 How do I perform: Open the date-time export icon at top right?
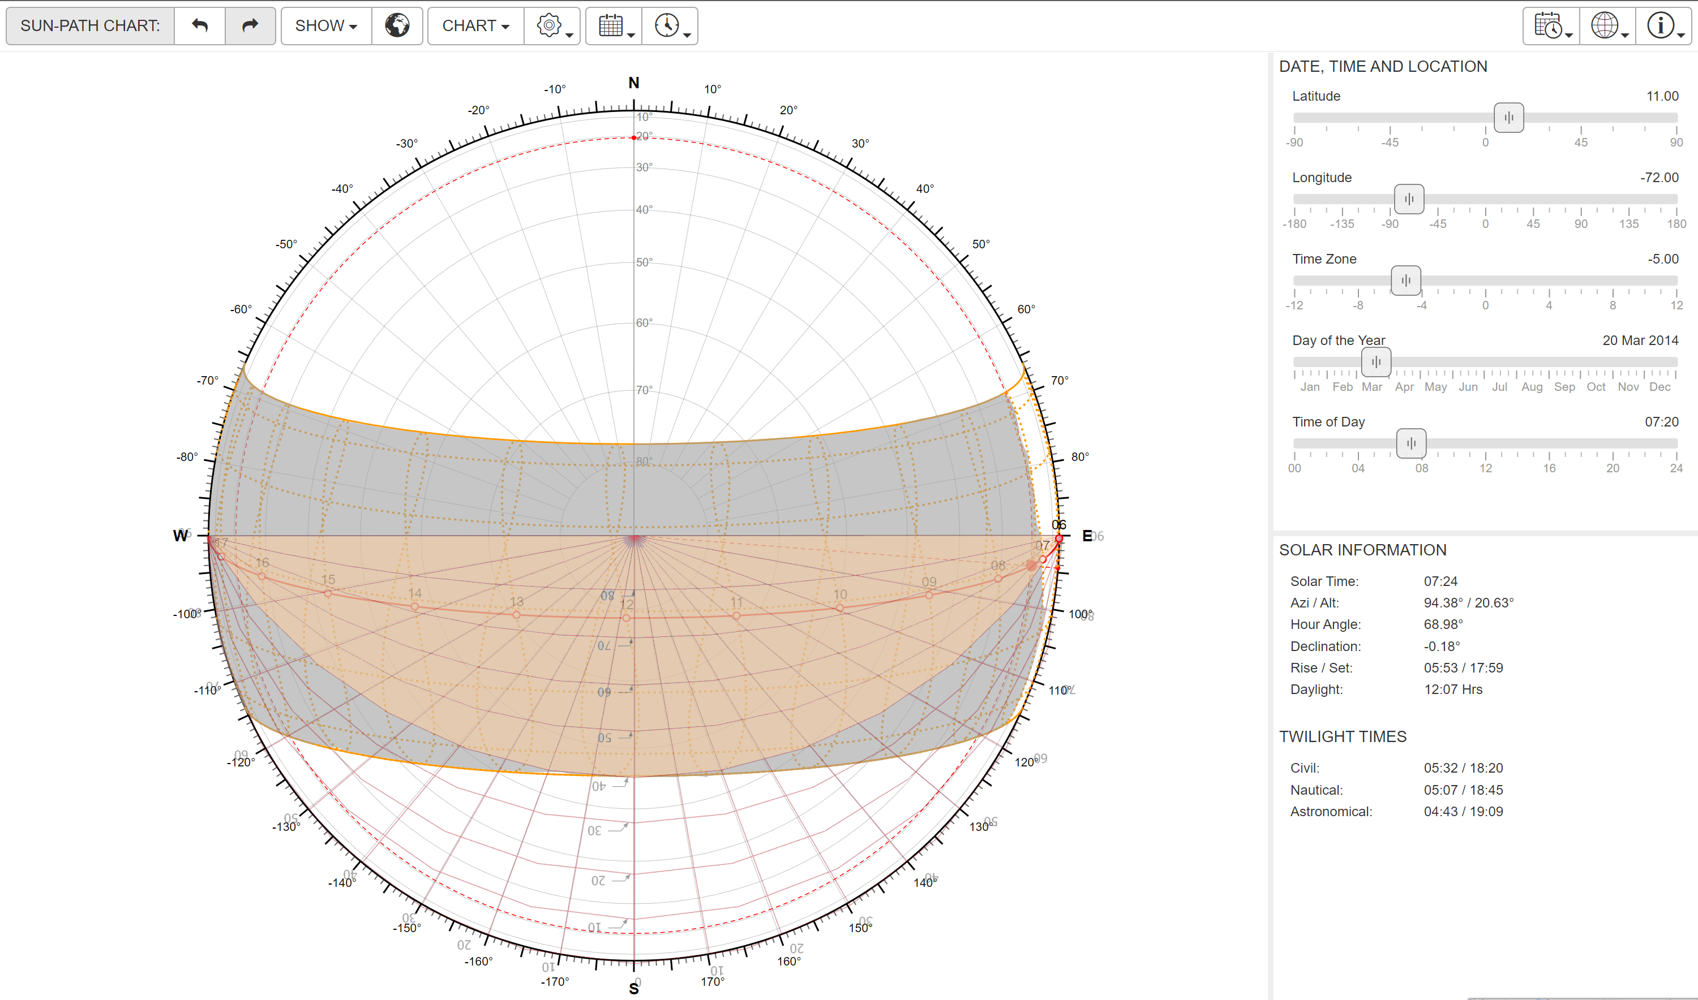pos(1547,25)
